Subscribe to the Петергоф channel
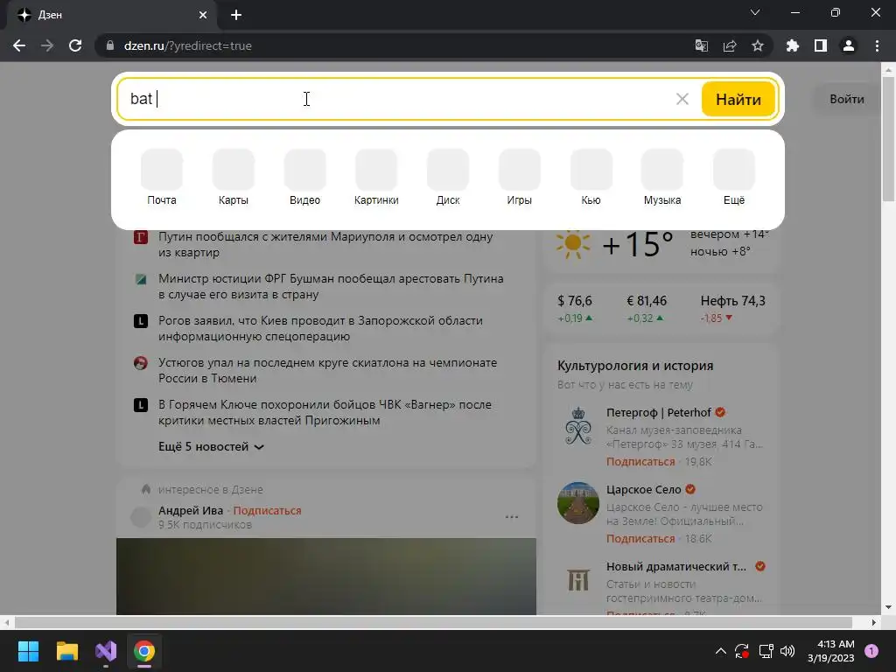 (640, 462)
